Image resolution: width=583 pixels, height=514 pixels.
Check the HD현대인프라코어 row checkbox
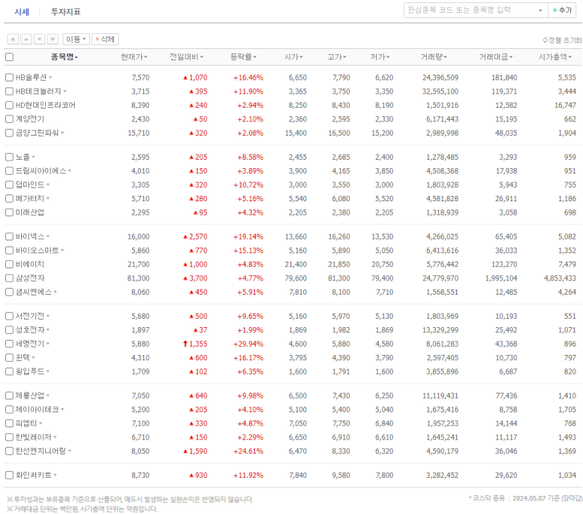[x=9, y=106]
